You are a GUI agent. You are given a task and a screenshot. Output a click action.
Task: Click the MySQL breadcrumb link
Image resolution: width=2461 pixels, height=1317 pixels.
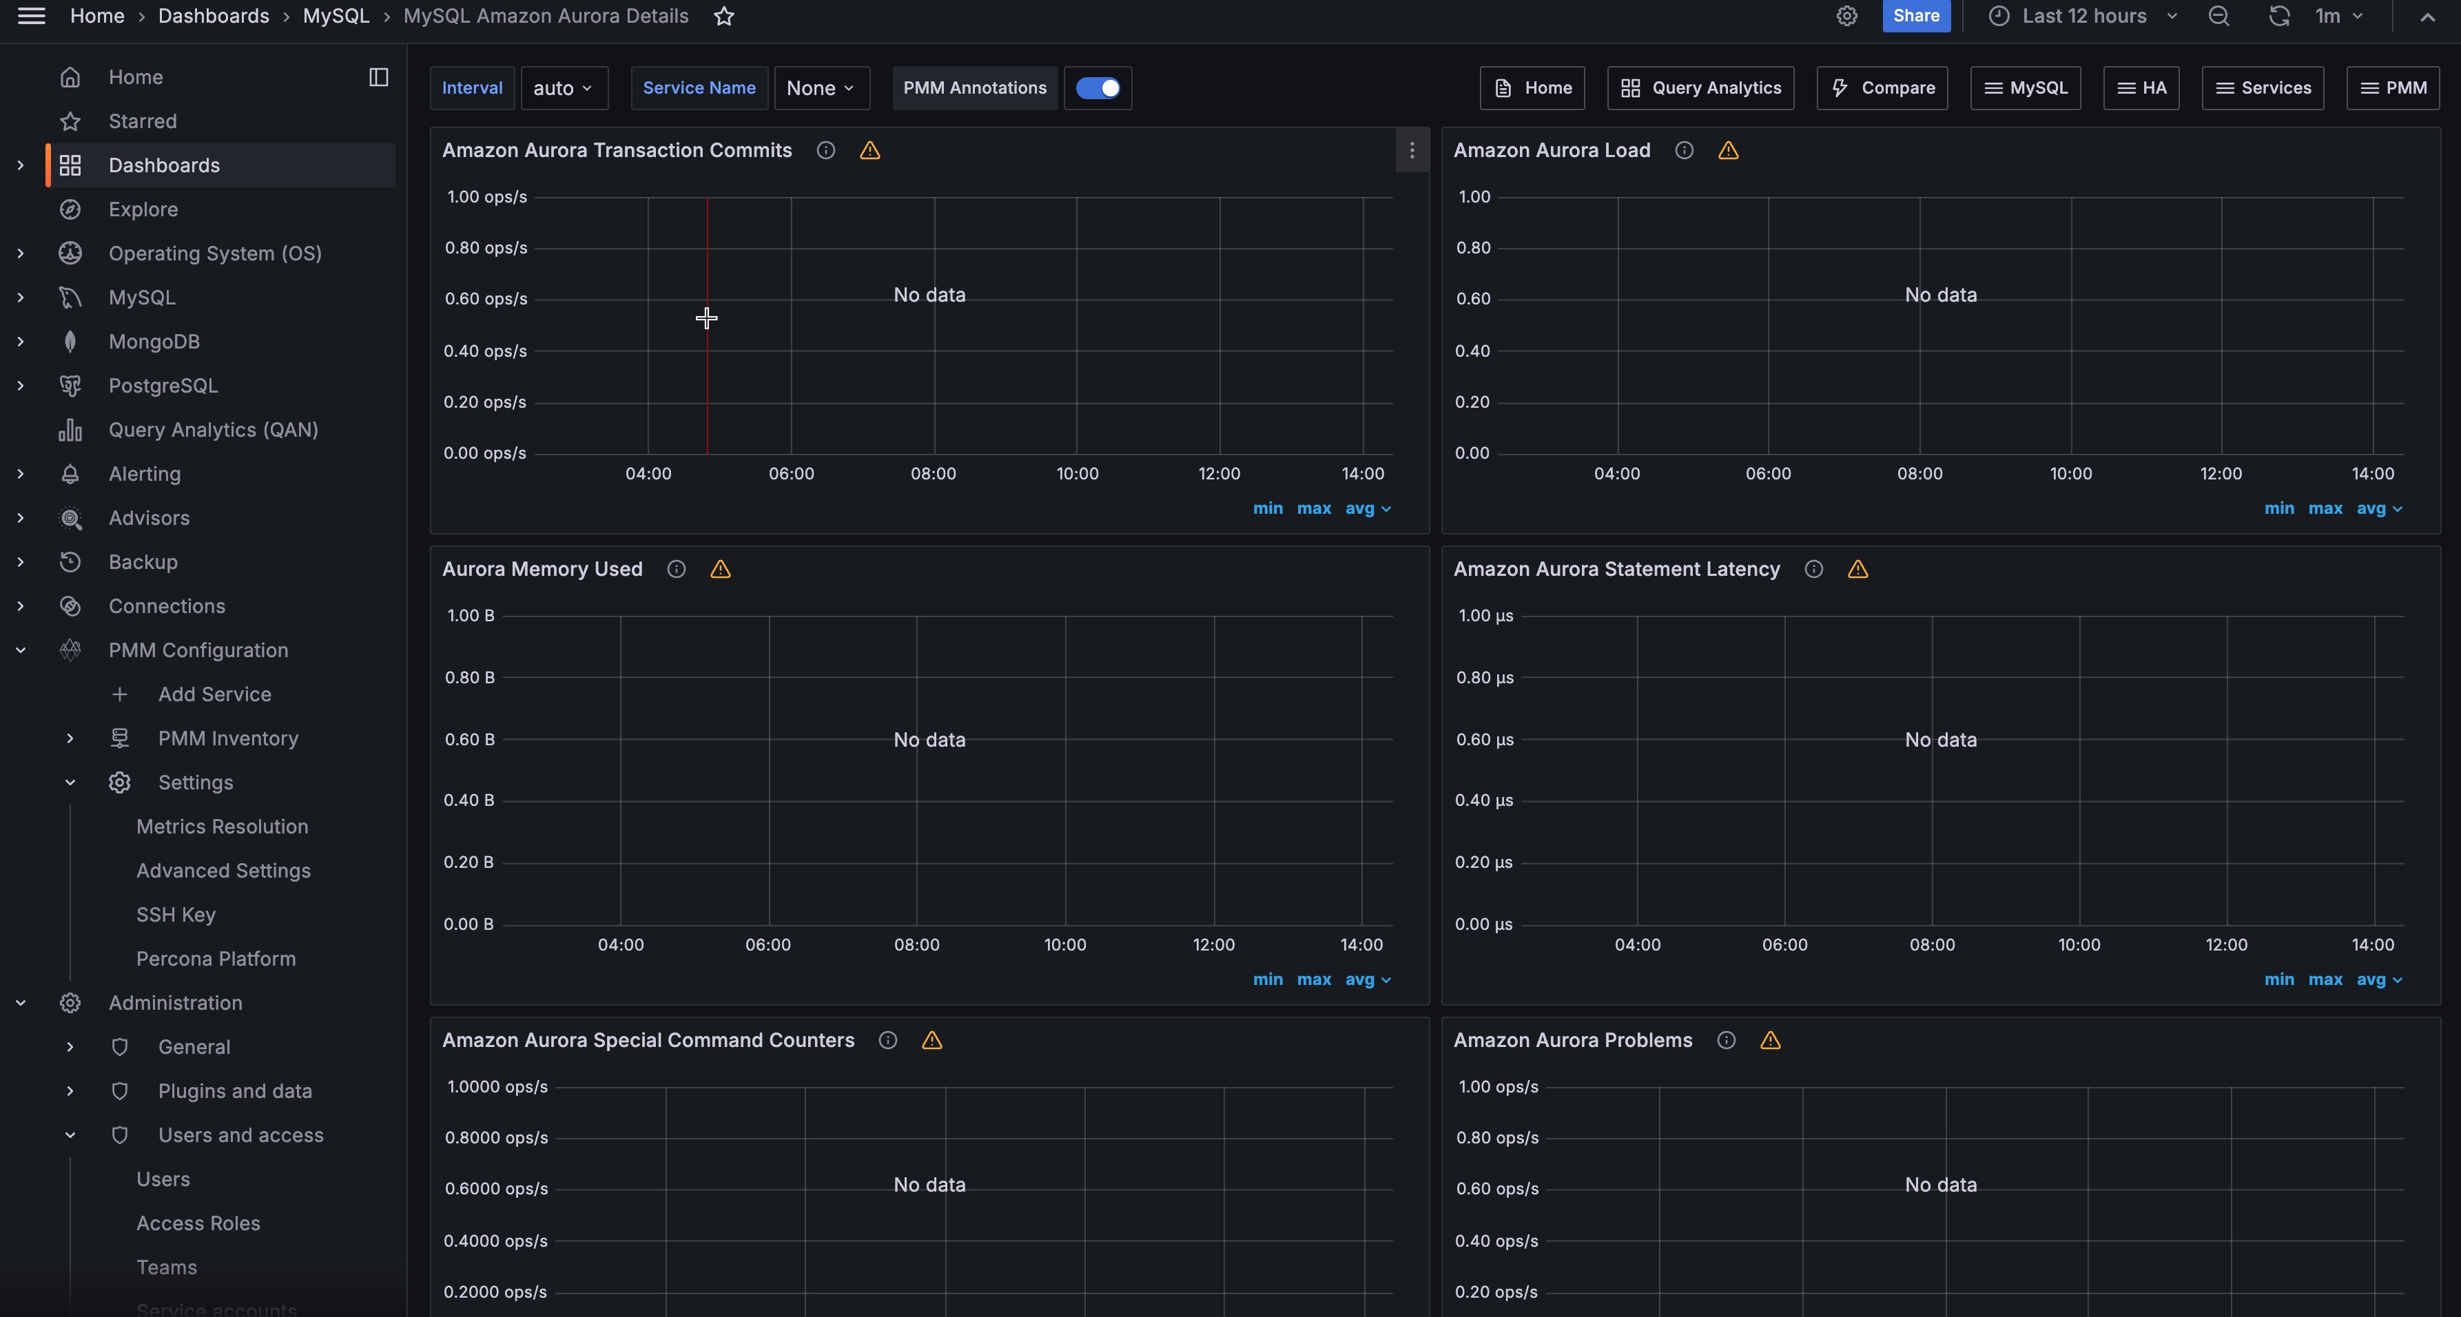(336, 17)
